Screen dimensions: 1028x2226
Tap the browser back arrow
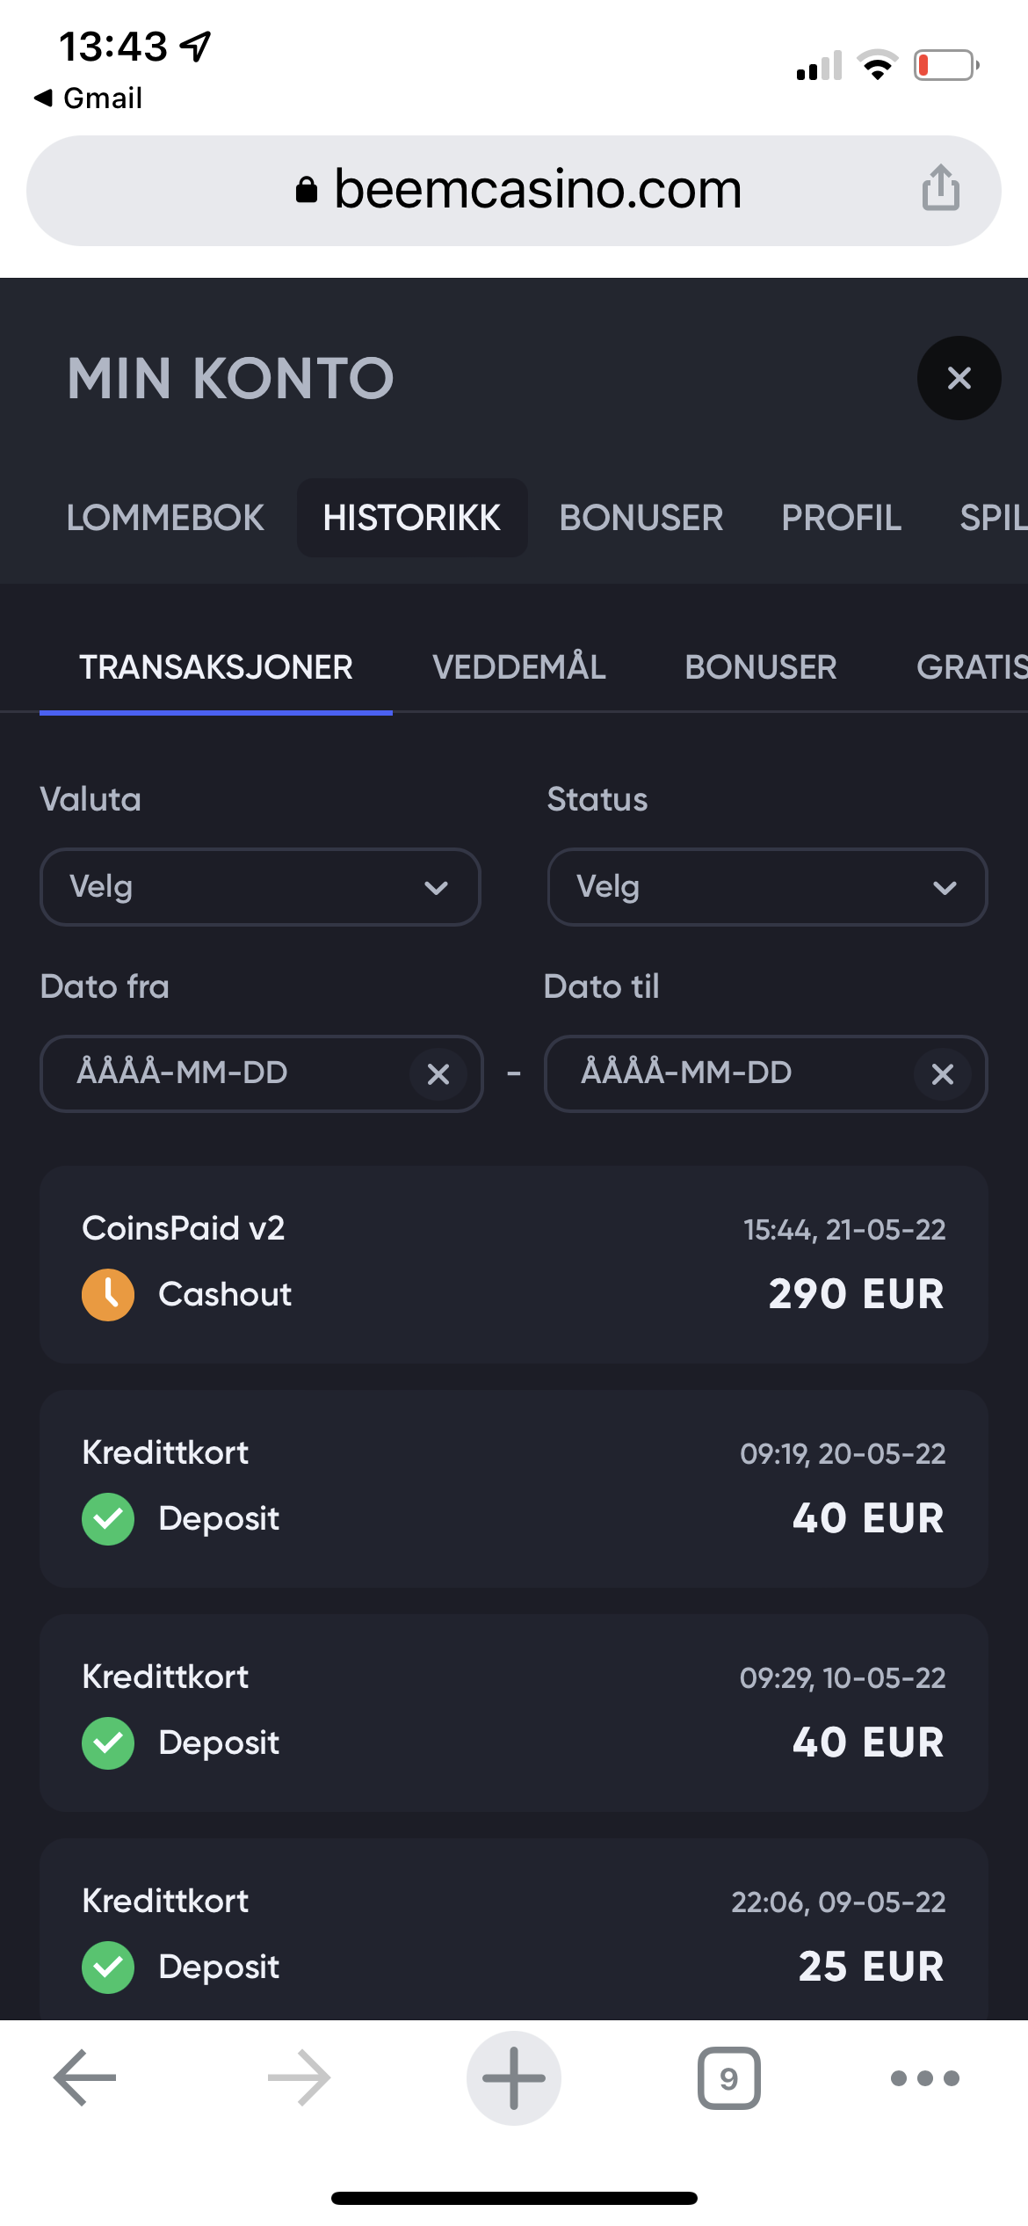click(x=85, y=2077)
